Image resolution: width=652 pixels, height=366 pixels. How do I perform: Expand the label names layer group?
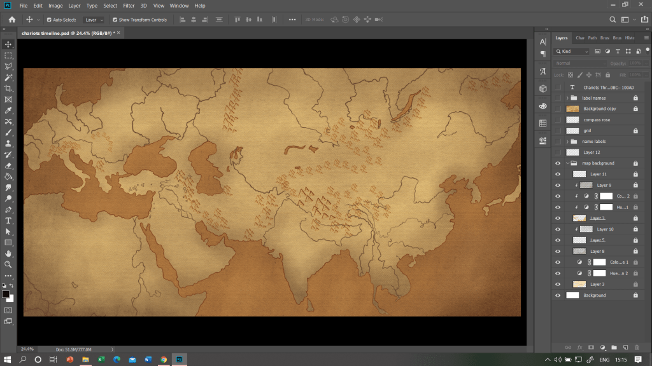click(567, 98)
